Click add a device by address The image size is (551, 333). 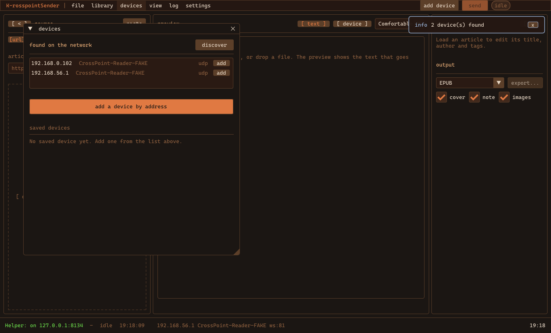click(x=131, y=106)
